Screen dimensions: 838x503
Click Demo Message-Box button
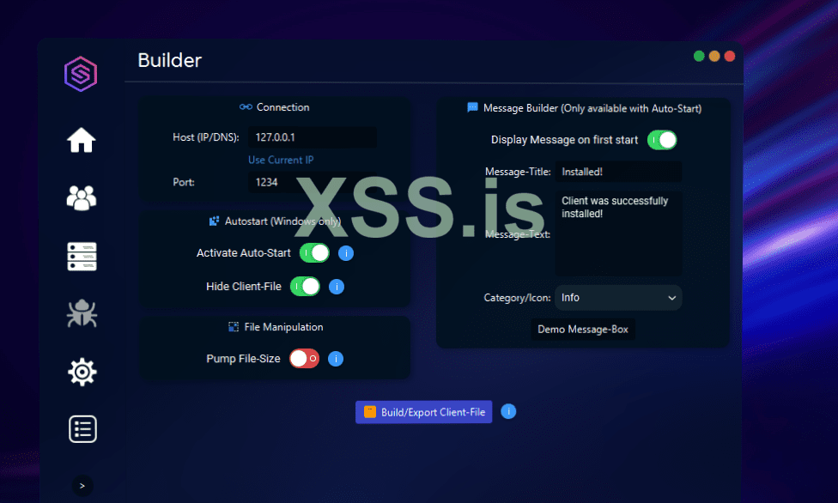583,330
